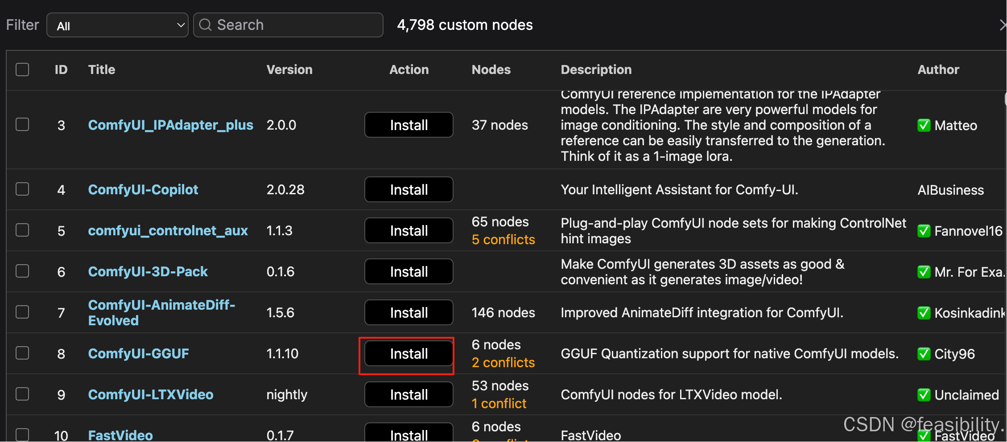The height and width of the screenshot is (442, 1007).
Task: Check the box for ComfyUI_IPAdapter_plus
Action: [22, 124]
